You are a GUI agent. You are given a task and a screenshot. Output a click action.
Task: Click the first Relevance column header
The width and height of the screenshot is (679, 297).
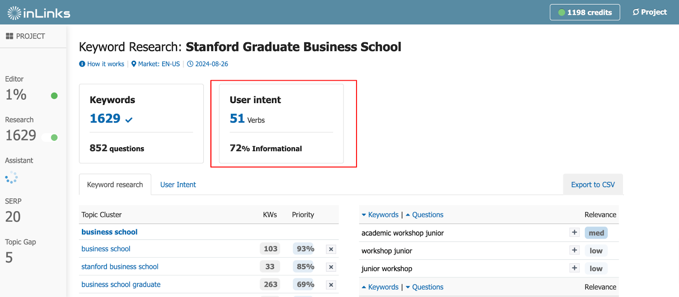[x=600, y=215]
